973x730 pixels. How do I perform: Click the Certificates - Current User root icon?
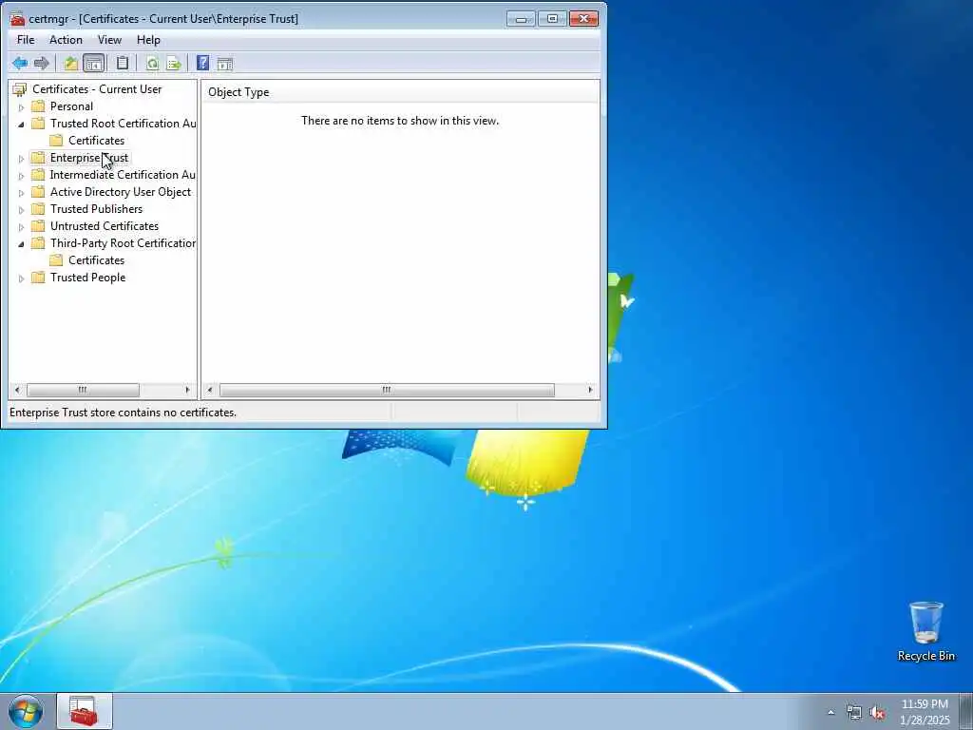[20, 89]
